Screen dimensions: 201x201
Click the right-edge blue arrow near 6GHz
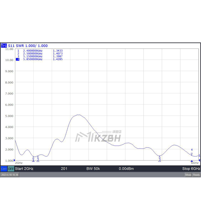[199, 160]
